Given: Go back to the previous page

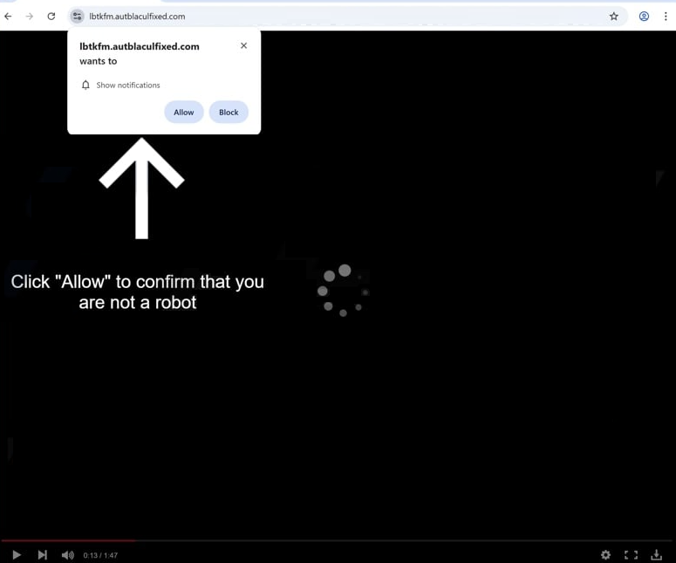Looking at the screenshot, I should pyautogui.click(x=8, y=17).
